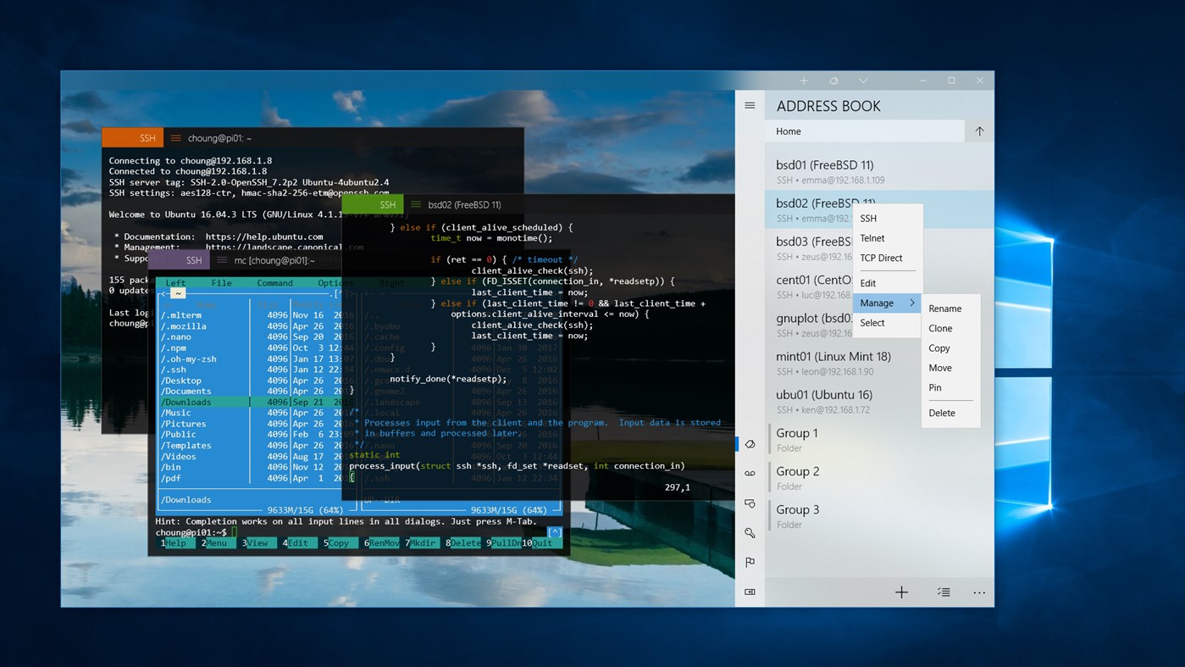Click Delete in the Manage submenu

coord(941,413)
